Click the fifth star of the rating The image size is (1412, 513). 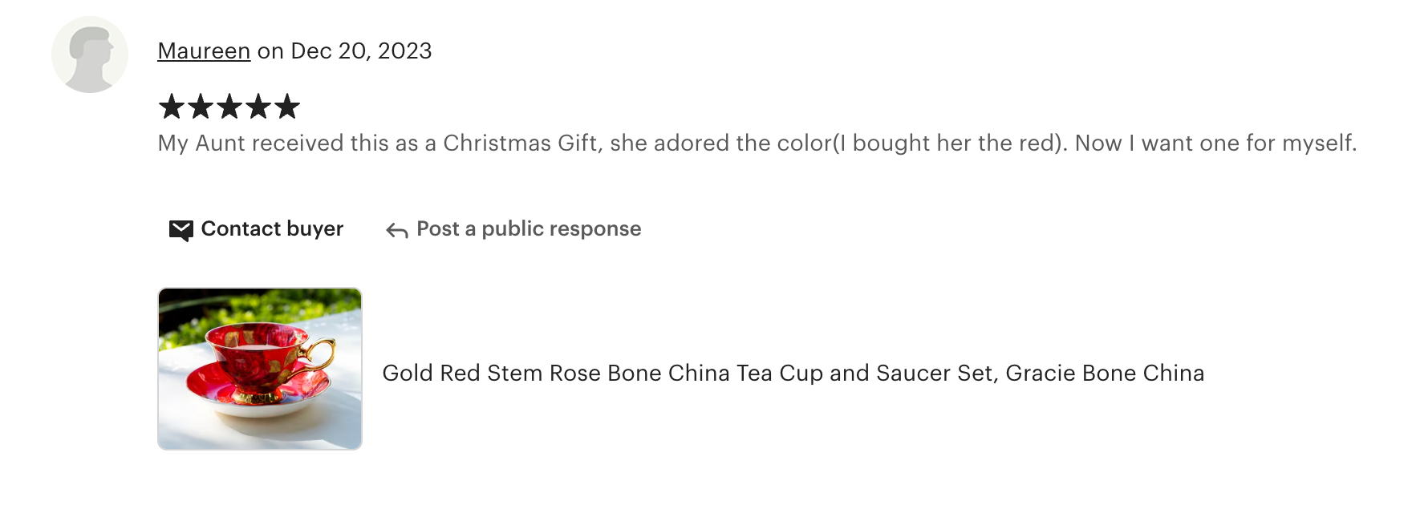287,107
